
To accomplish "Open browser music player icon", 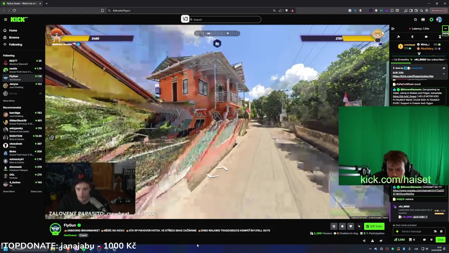I will (x=406, y=11).
